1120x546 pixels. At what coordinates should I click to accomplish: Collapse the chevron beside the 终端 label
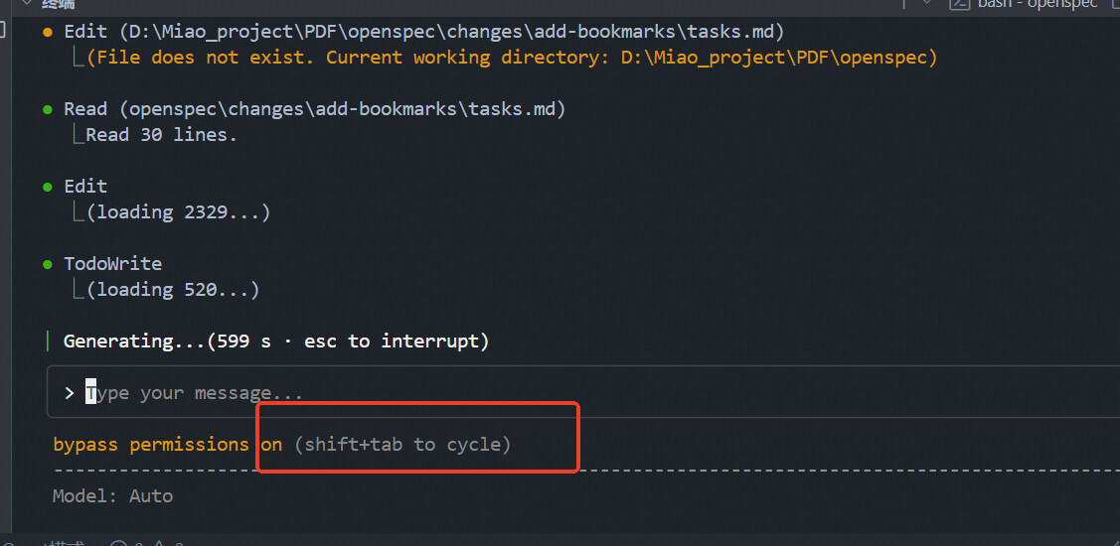[x=27, y=3]
